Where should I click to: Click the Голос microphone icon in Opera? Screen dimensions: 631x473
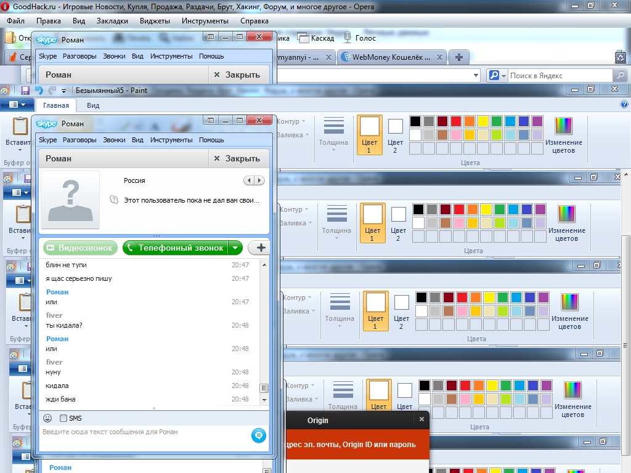[348, 38]
